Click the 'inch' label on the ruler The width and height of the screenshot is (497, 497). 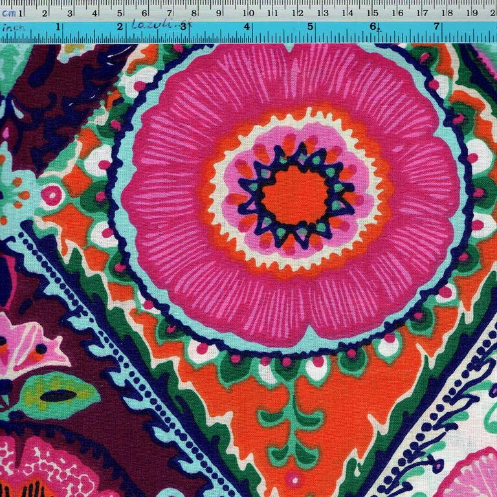click(13, 28)
